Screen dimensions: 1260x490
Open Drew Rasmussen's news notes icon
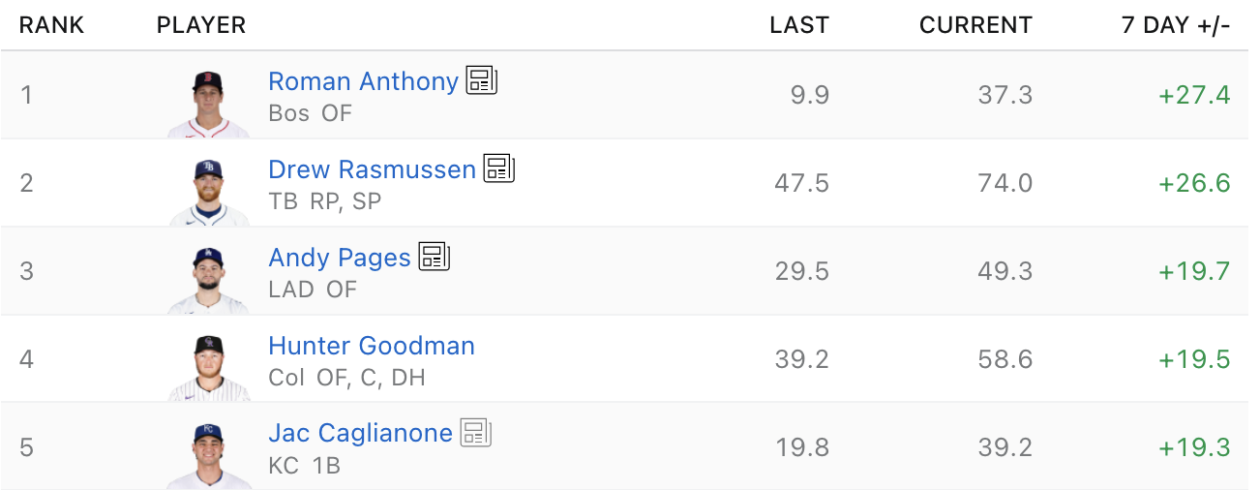499,168
